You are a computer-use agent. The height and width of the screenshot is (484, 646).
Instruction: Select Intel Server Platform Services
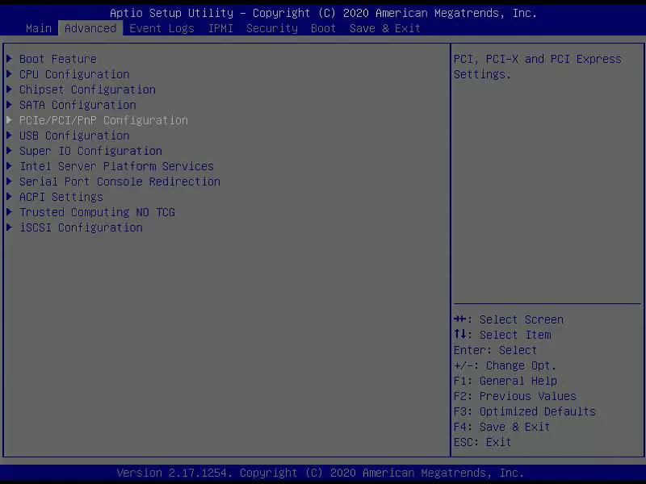(116, 166)
